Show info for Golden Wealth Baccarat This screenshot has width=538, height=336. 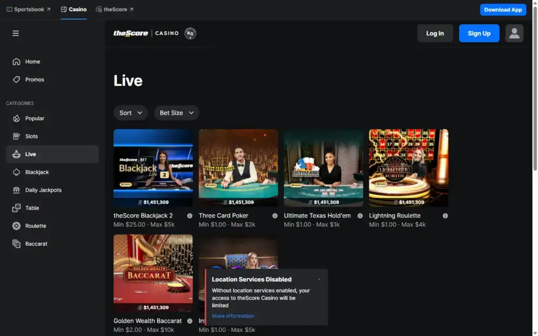point(190,321)
